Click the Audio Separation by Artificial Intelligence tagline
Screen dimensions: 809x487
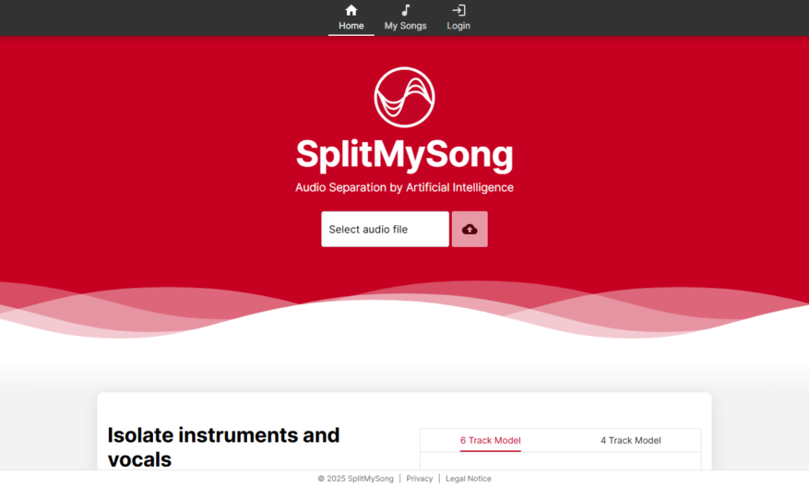coord(404,187)
